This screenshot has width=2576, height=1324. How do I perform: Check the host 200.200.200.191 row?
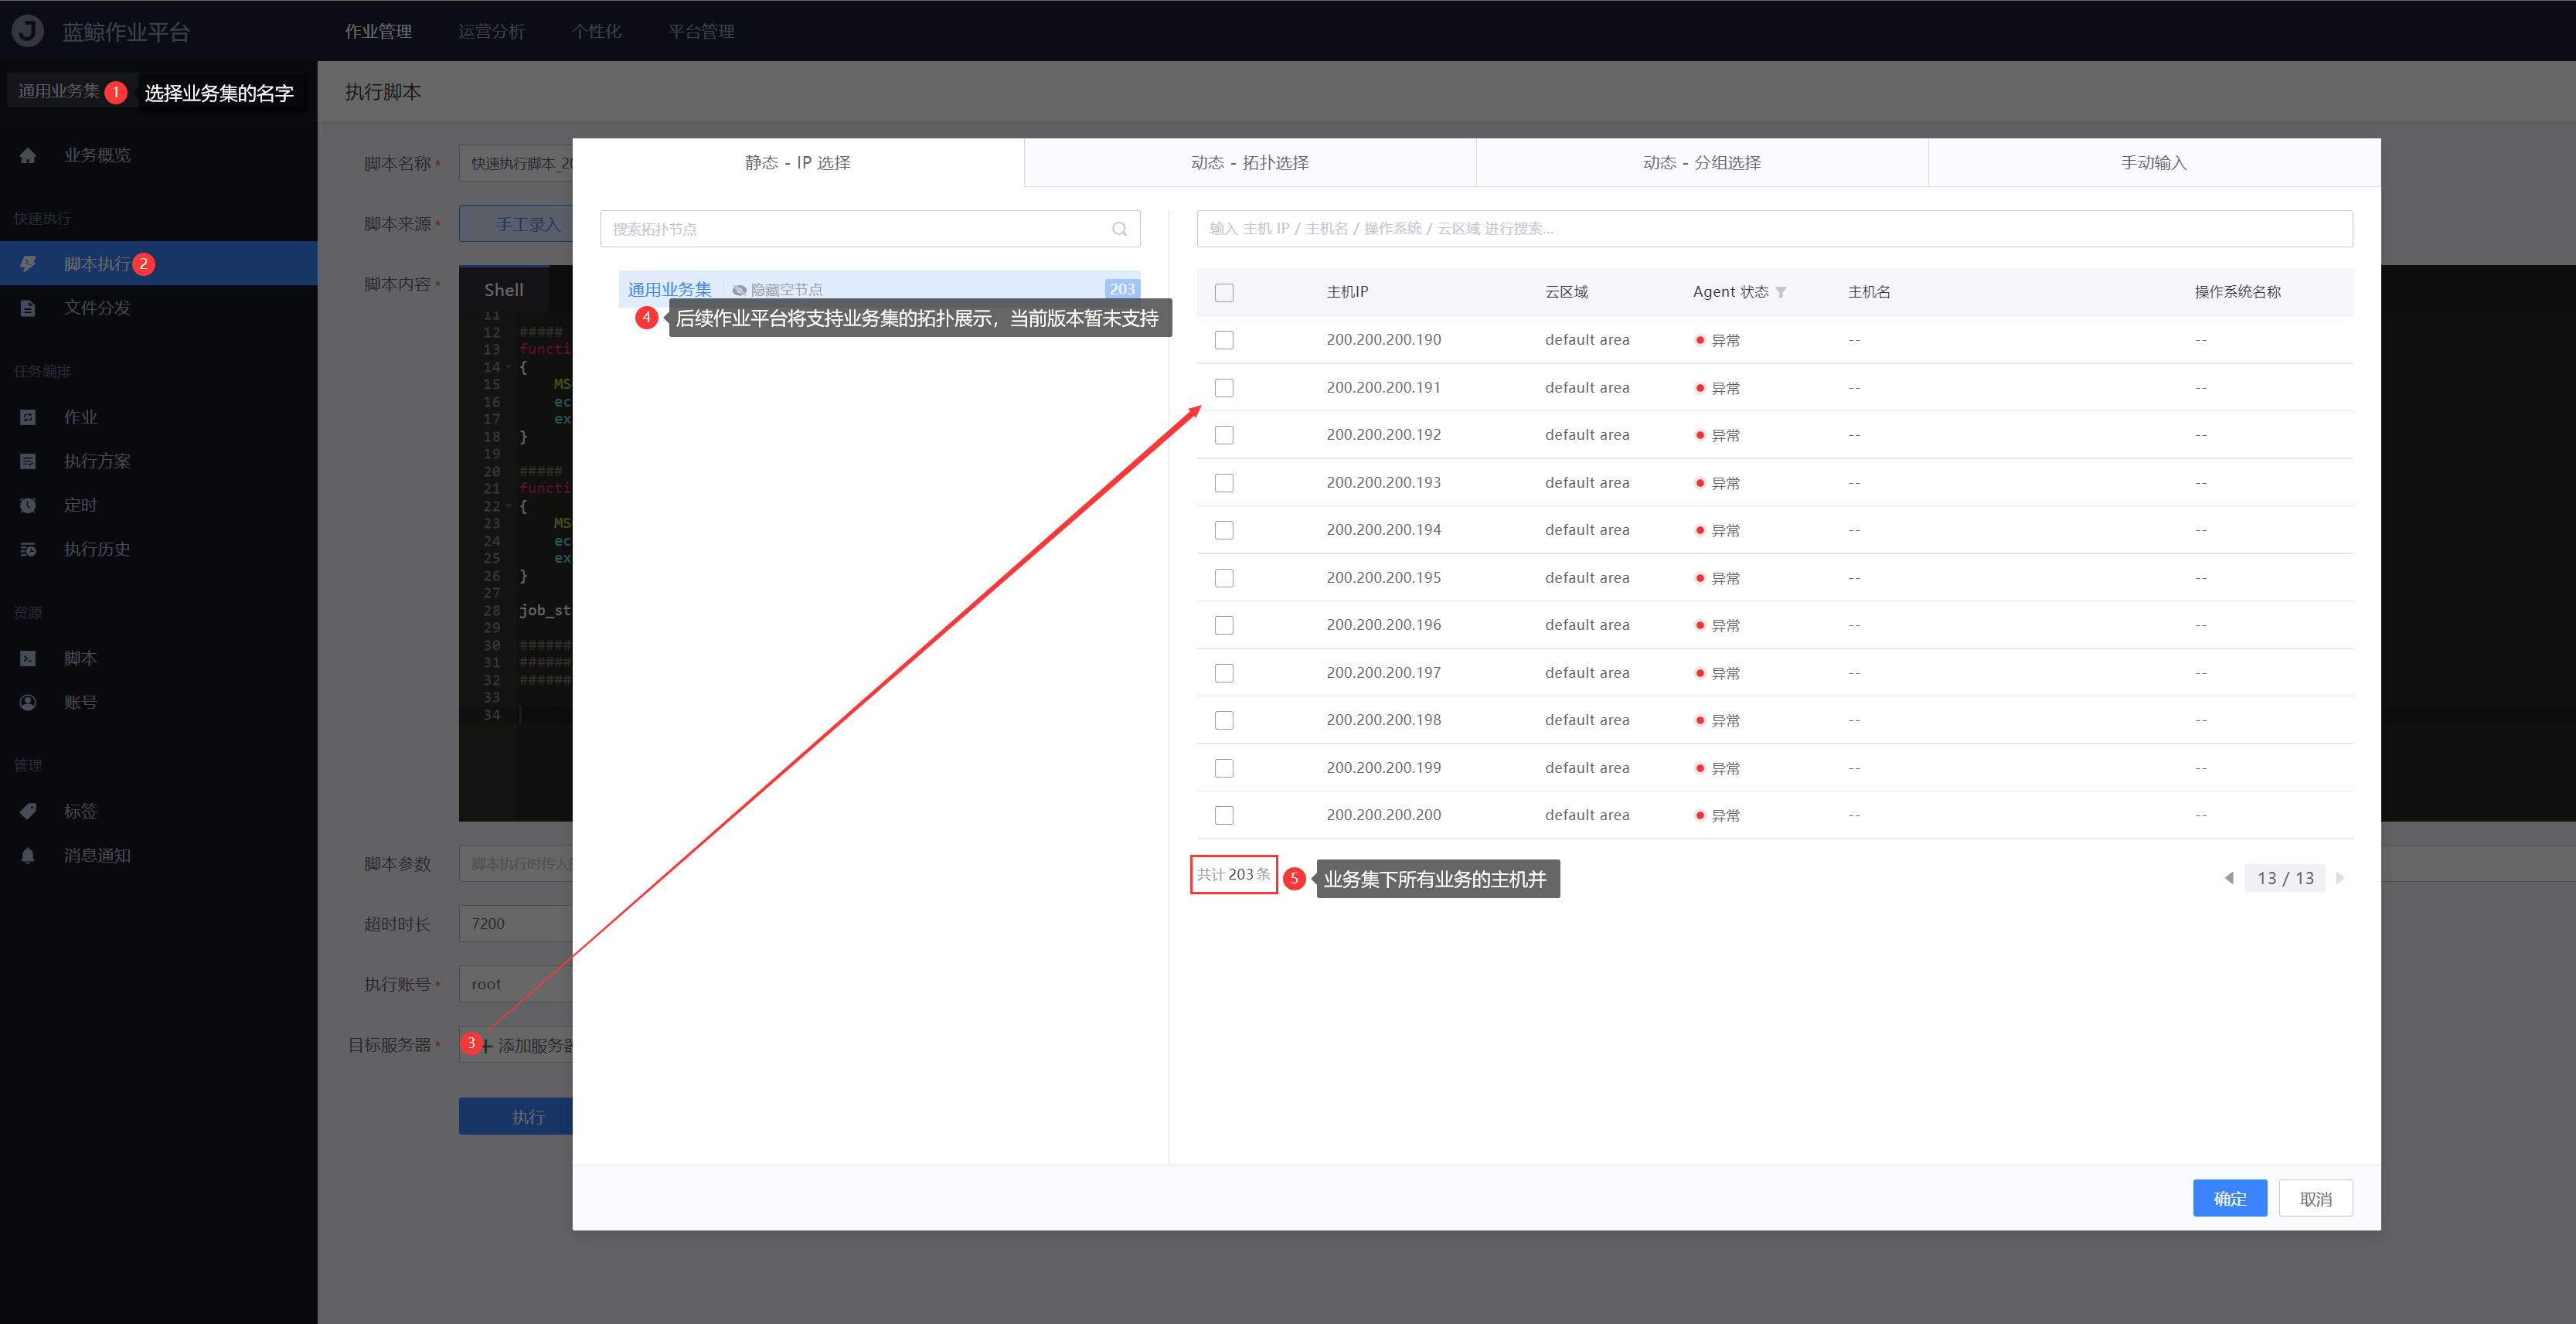1224,388
